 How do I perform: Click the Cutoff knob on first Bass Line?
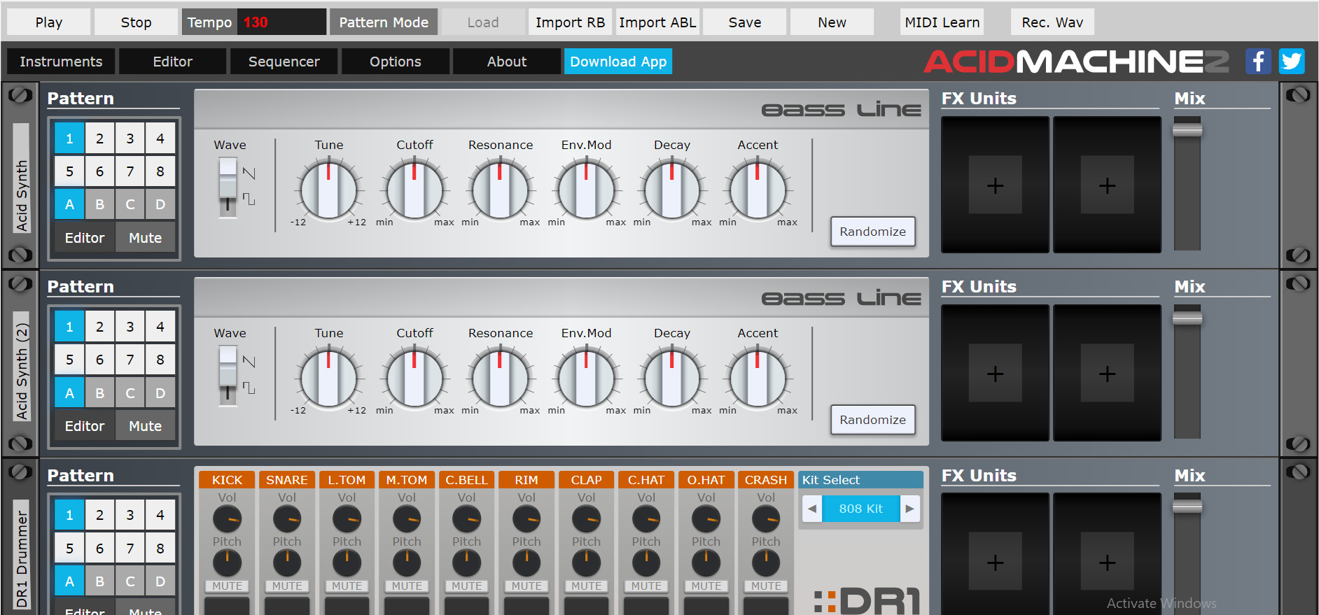pyautogui.click(x=414, y=190)
